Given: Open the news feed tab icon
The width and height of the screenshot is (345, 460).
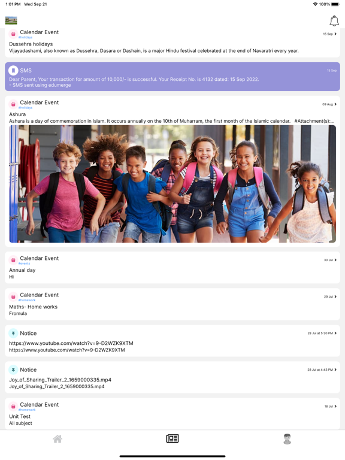Looking at the screenshot, I should point(172,438).
